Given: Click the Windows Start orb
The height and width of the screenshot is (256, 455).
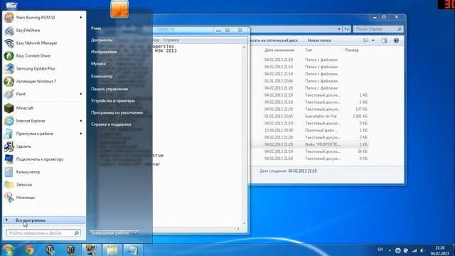Looking at the screenshot, I should coord(8,250).
